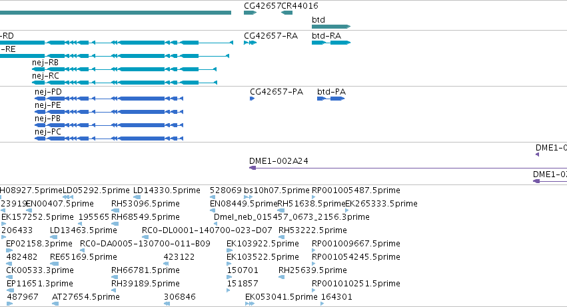Select LD13463.5prime EST label
This screenshot has width=567, height=307.
pyautogui.click(x=83, y=230)
